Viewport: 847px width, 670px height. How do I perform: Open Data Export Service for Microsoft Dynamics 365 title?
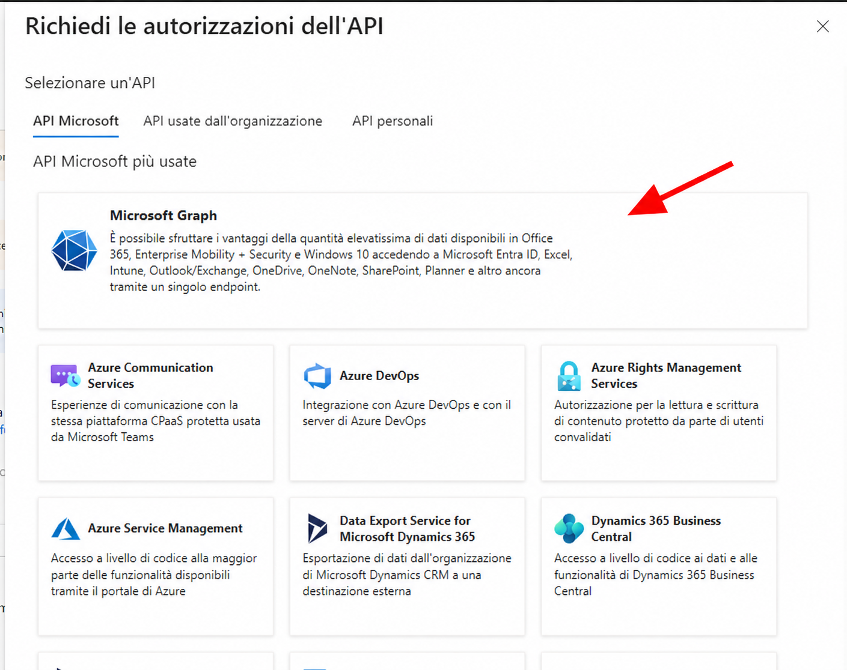point(407,529)
